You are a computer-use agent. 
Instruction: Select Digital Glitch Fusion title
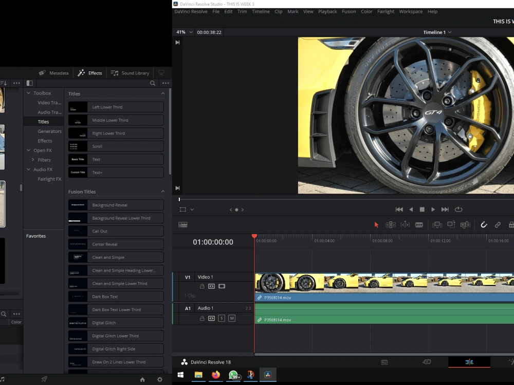pos(116,323)
